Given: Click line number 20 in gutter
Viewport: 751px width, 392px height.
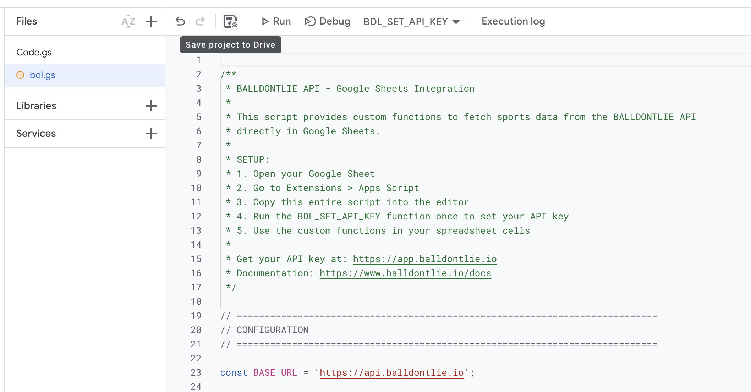Looking at the screenshot, I should [x=196, y=330].
